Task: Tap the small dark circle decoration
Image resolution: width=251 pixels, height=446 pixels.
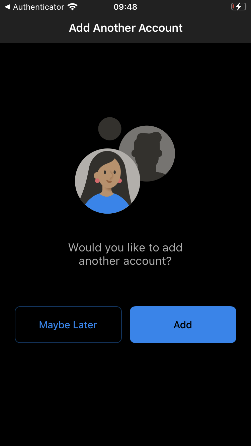Action: tap(110, 129)
